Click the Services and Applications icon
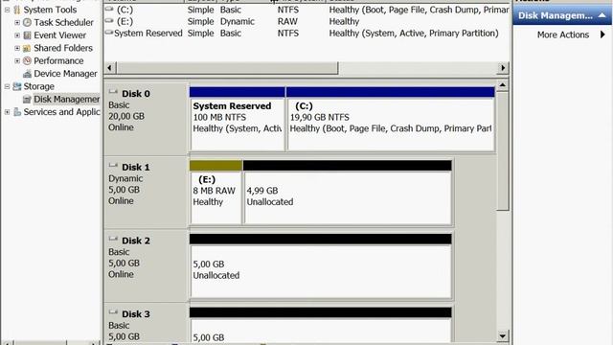Image resolution: width=613 pixels, height=345 pixels. (17, 112)
